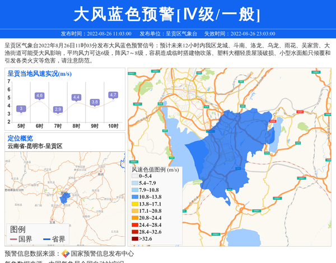Select the 4.4 wind speed marker at 8时

coord(76,98)
